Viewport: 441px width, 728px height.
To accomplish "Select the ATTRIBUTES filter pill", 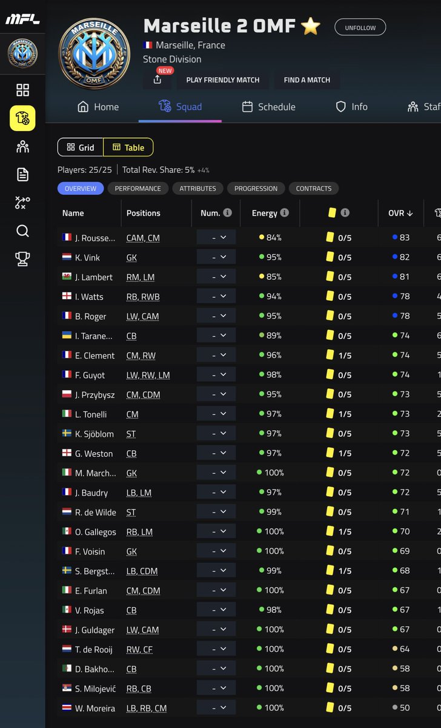I will coord(197,189).
